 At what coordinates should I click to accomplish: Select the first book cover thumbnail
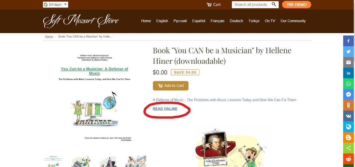pos(53,161)
